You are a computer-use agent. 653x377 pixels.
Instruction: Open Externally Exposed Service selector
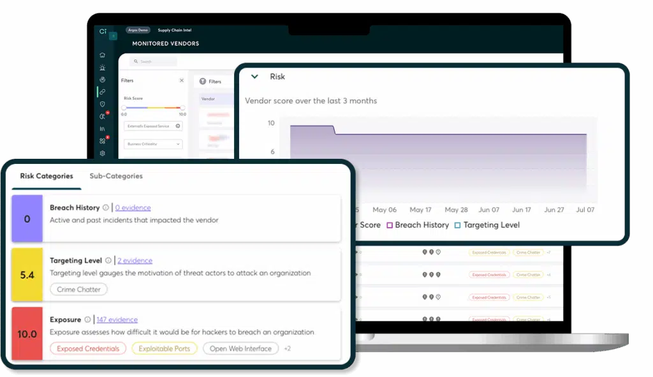(x=152, y=126)
